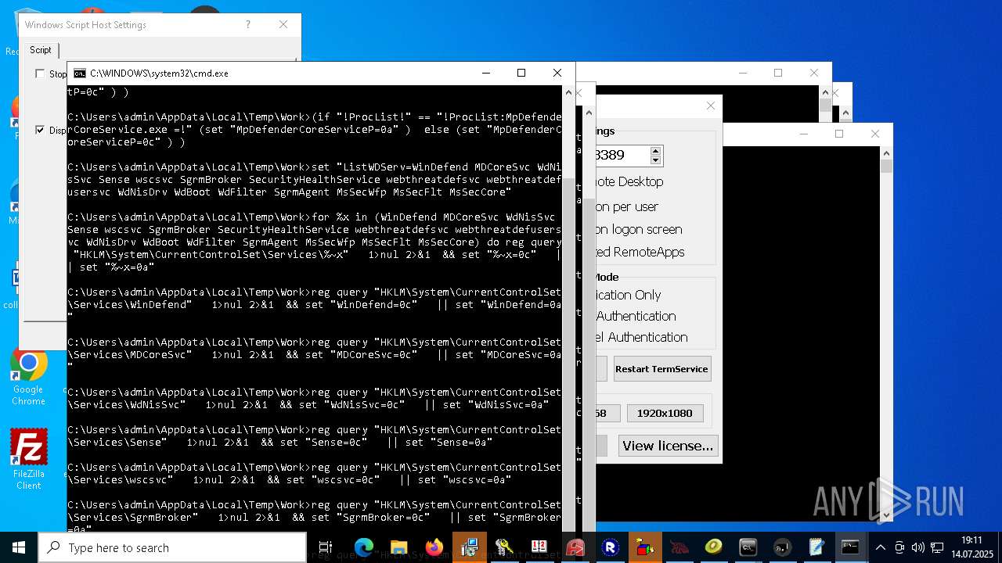Screen dimensions: 1002x563
Task: Click the taskbar search box
Action: (172, 547)
